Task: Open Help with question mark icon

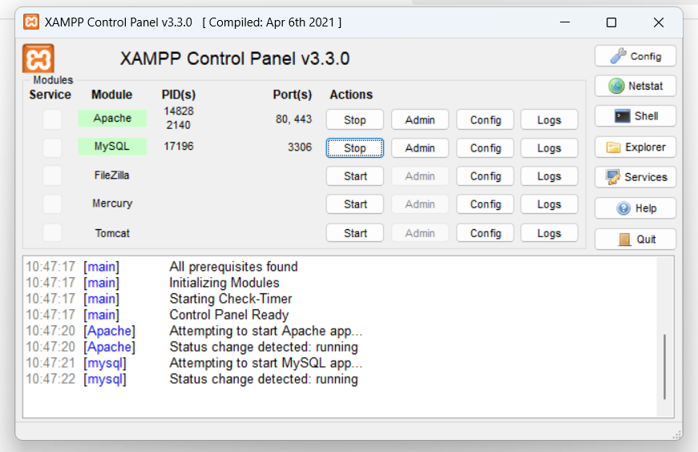Action: click(x=635, y=208)
